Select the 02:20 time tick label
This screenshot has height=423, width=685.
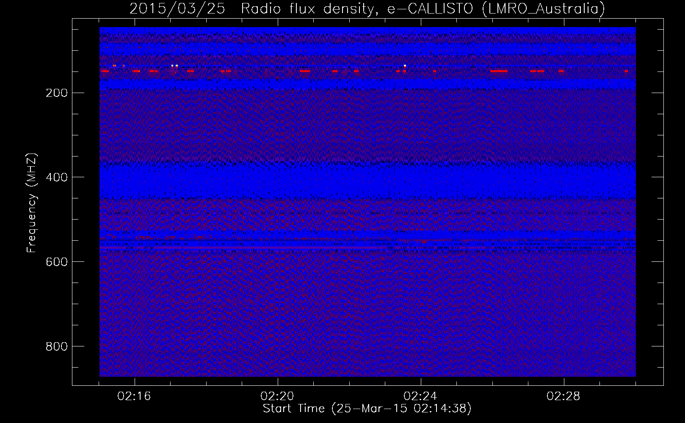click(x=277, y=396)
